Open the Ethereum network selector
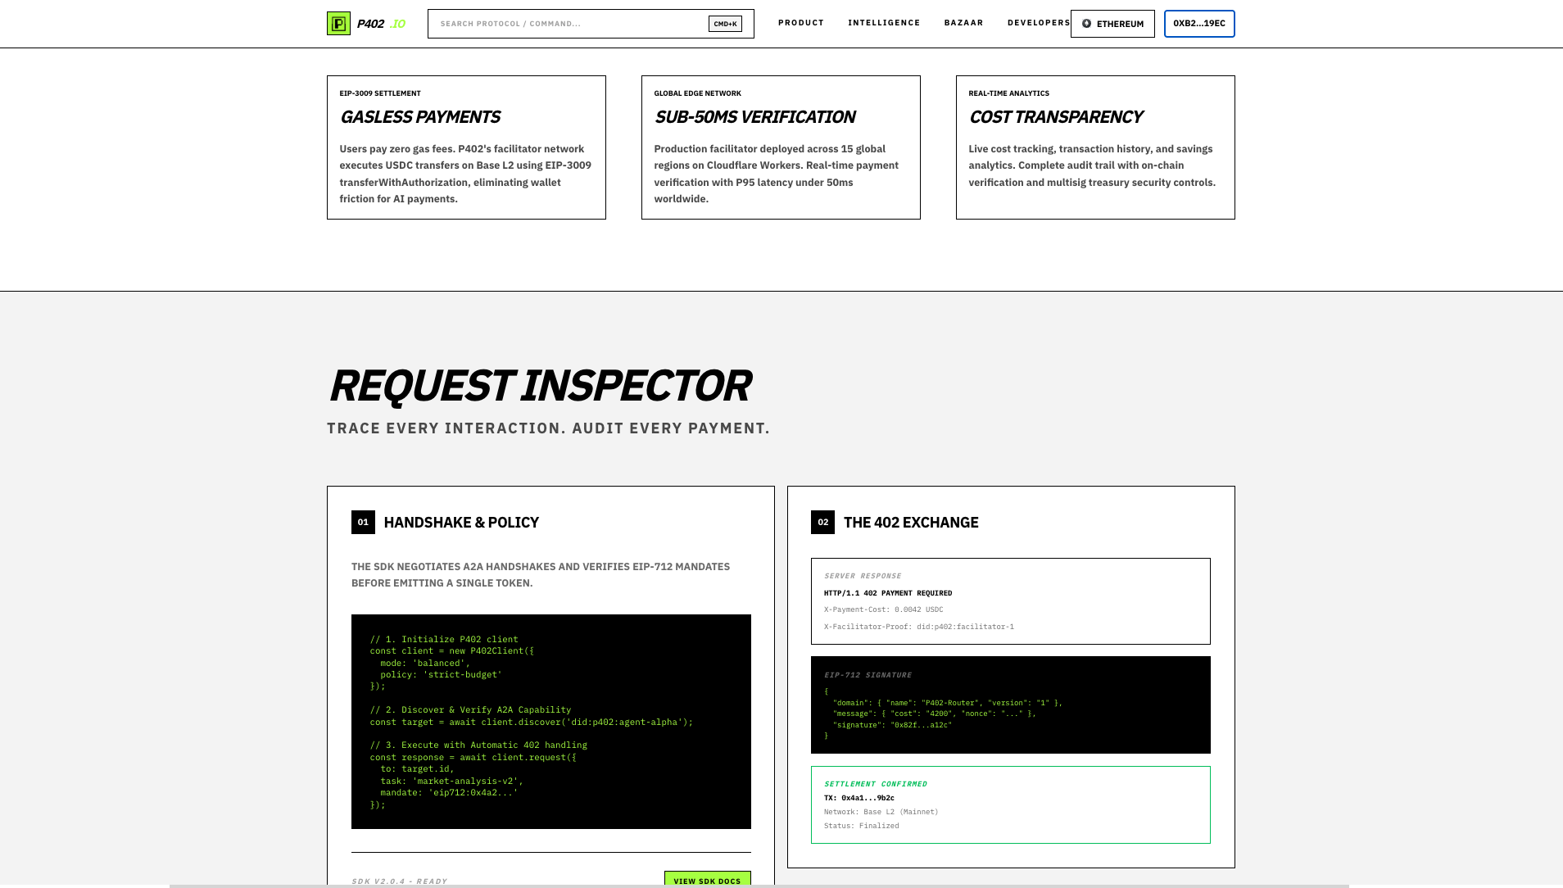The width and height of the screenshot is (1563, 888). point(1112,24)
